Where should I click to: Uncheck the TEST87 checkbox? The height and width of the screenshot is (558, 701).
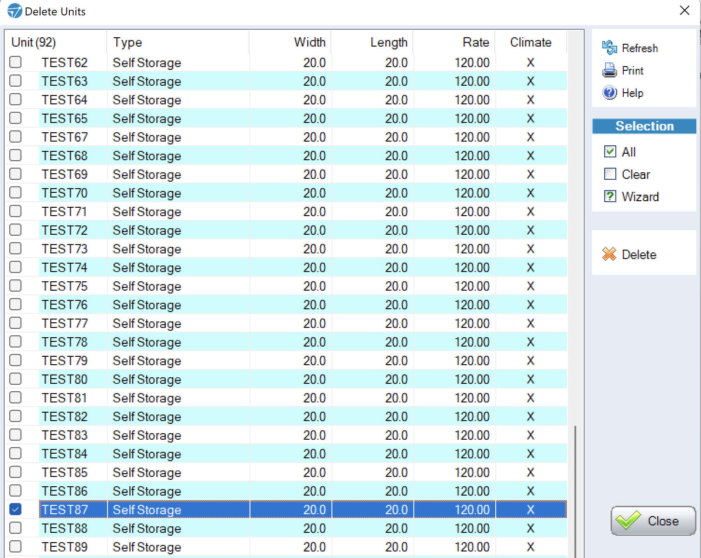[x=15, y=509]
